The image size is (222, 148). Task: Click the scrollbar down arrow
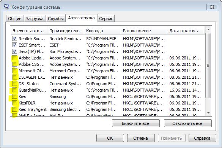pyautogui.click(x=208, y=112)
